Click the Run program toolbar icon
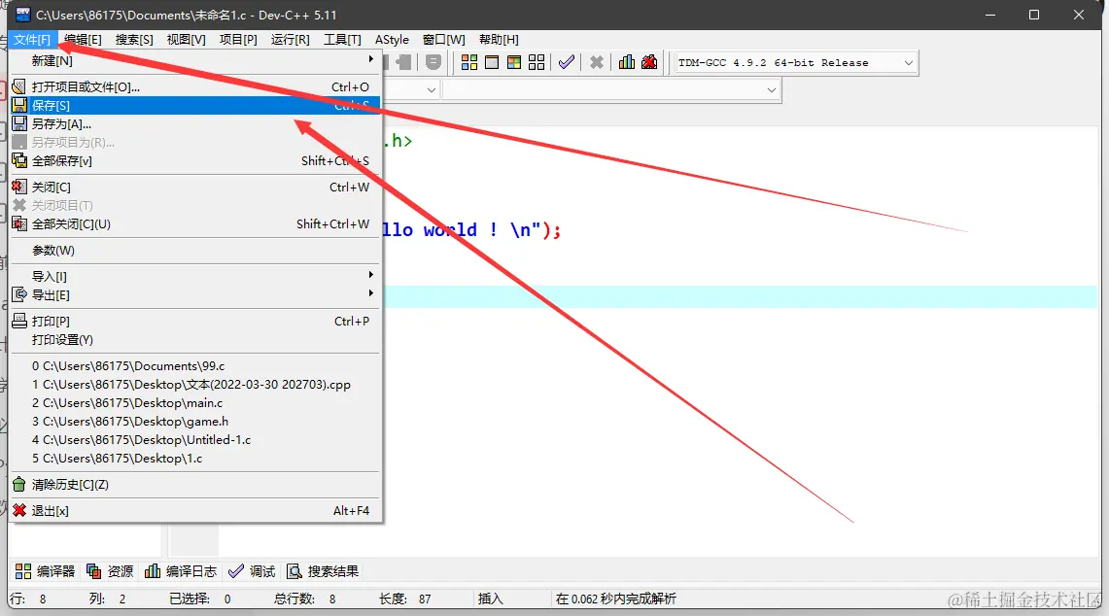 point(492,62)
